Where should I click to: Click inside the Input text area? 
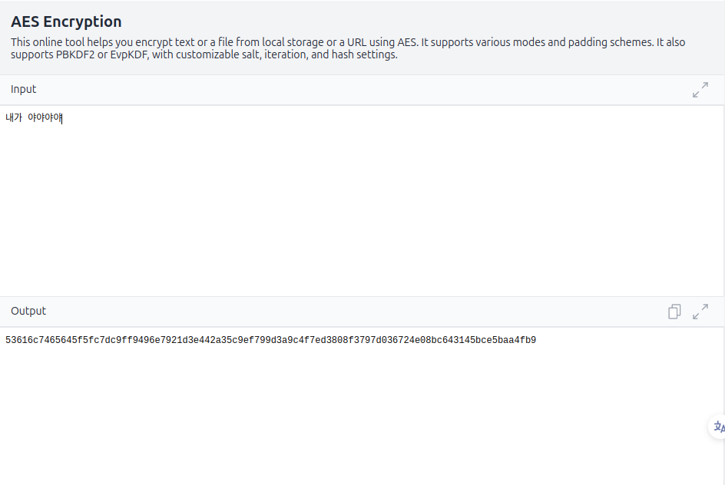point(362,200)
